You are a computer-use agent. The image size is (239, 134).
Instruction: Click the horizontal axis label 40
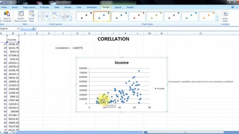[119, 108]
